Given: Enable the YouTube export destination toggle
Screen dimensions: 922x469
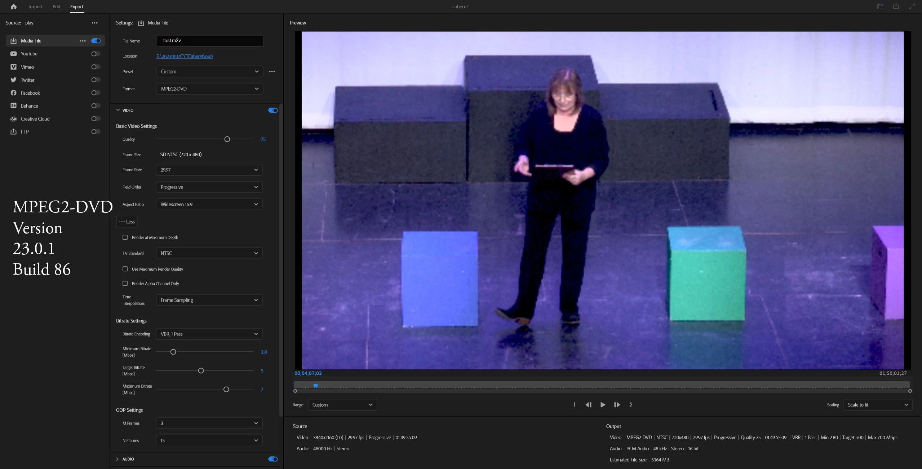Looking at the screenshot, I should pos(96,54).
